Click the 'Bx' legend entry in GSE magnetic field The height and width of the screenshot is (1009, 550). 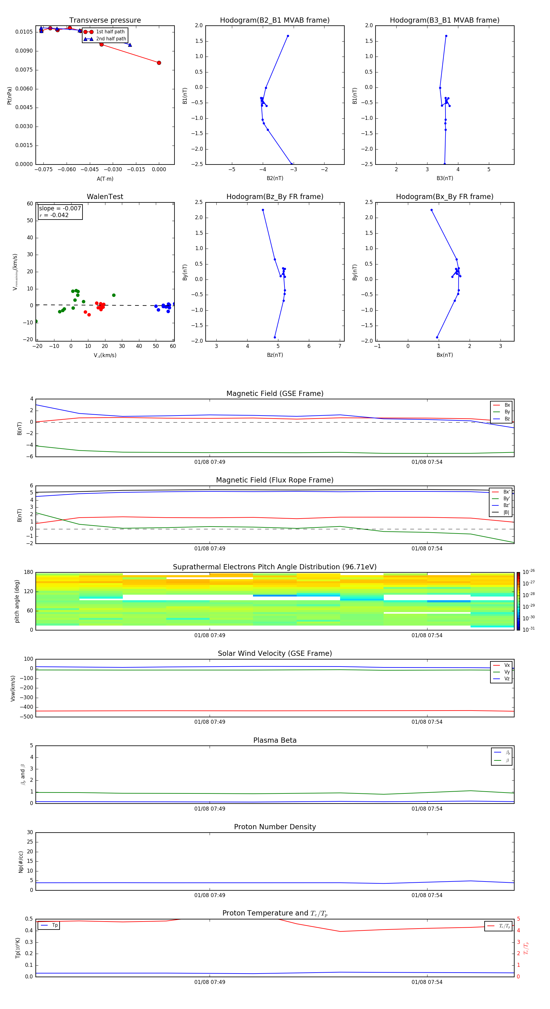click(x=501, y=405)
